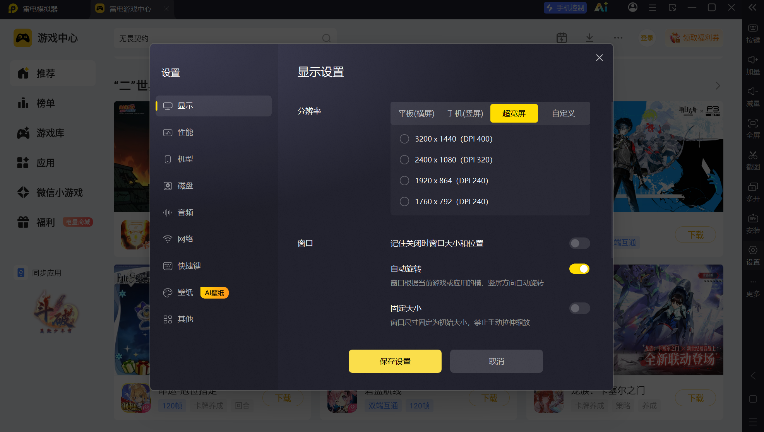Open the 性能 performance settings

coord(213,133)
